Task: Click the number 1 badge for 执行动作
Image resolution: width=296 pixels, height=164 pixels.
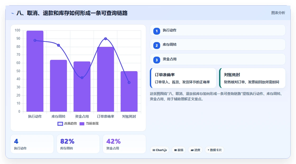Action: pyautogui.click(x=156, y=31)
